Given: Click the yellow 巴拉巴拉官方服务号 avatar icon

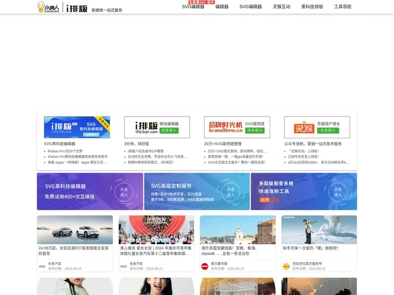Looking at the screenshot, I should coord(286,266).
